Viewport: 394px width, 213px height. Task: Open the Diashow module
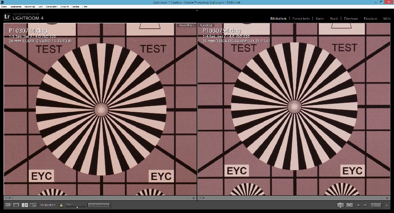[351, 19]
